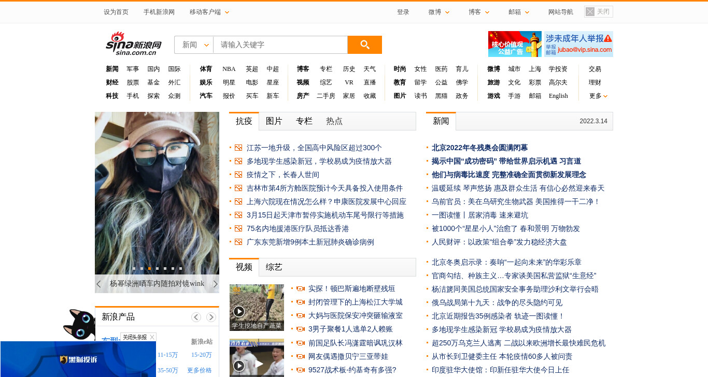This screenshot has height=377, width=708.
Task: Play the 学生挖地自产蔬菜 video thumbnail
Action: click(x=257, y=307)
